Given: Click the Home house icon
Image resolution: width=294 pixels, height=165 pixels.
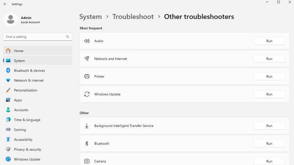Looking at the screenshot, I should coord(8,51).
